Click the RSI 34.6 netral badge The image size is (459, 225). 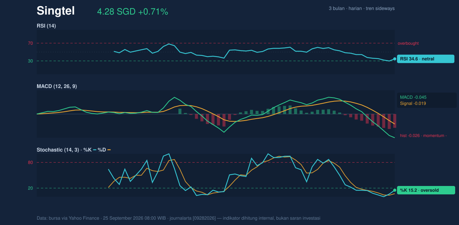point(426,59)
